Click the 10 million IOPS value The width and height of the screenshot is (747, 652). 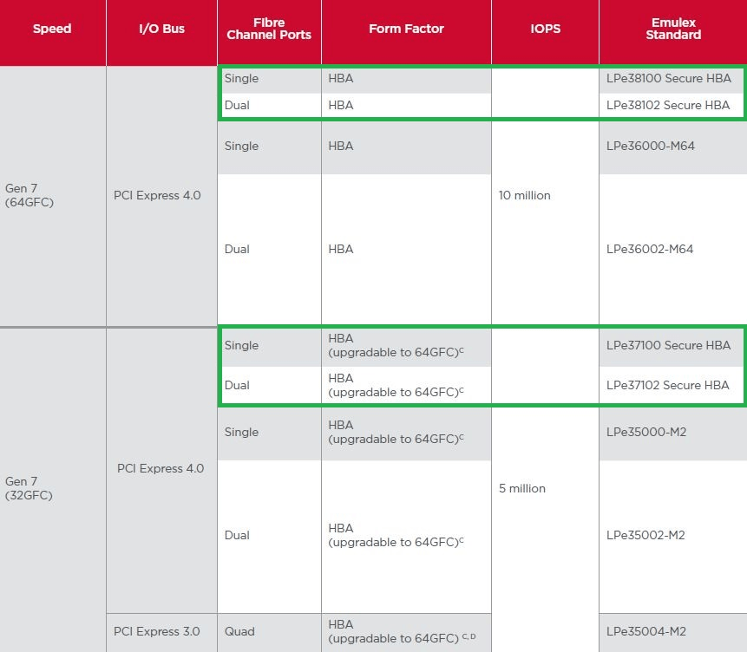[x=525, y=195]
